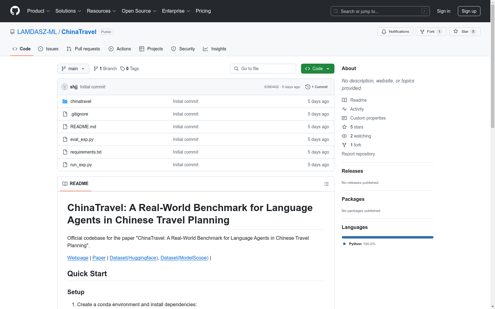Switch to the Actions tab
This screenshot has height=309, width=495.
pyautogui.click(x=120, y=49)
